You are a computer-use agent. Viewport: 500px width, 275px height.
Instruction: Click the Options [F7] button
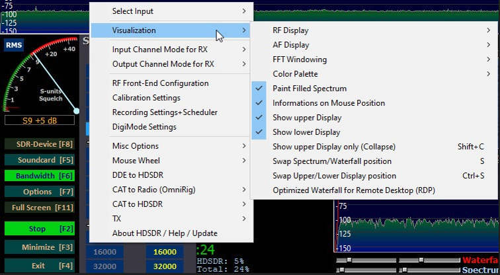pyautogui.click(x=40, y=192)
